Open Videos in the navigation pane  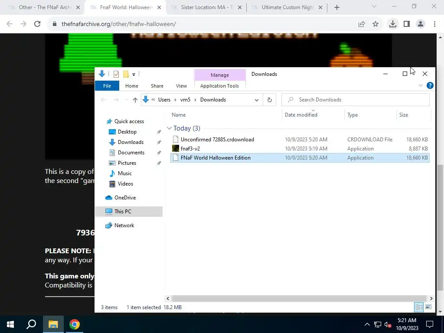coord(125,184)
